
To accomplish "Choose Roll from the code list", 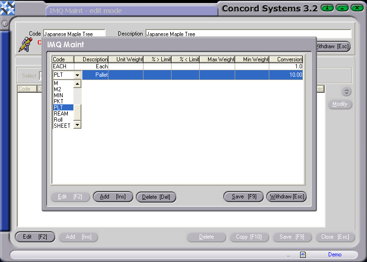I will coord(63,120).
